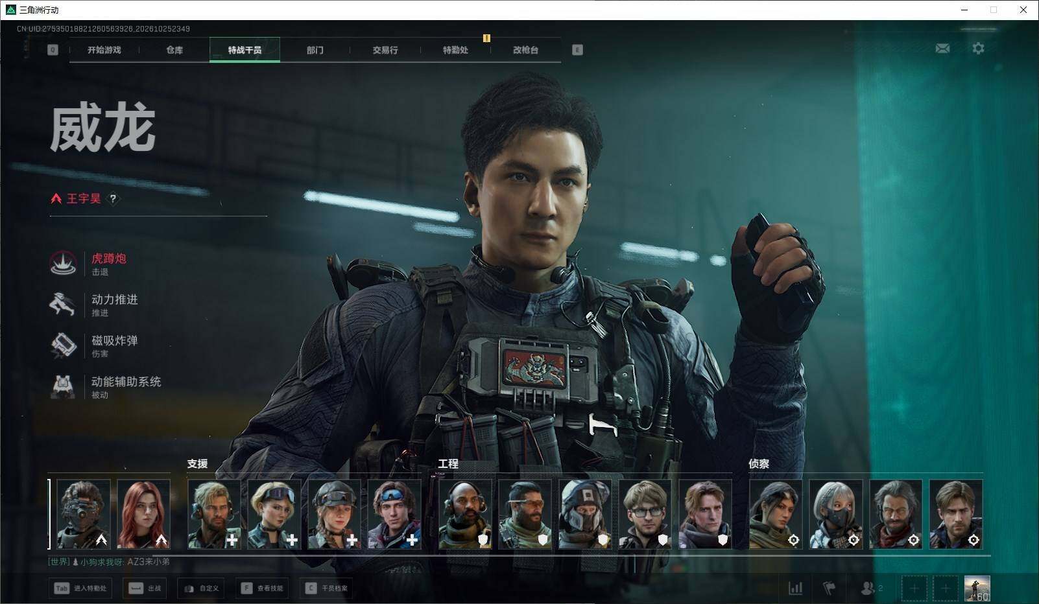Click the E next-tab key hint
The image size is (1039, 604).
coord(577,50)
